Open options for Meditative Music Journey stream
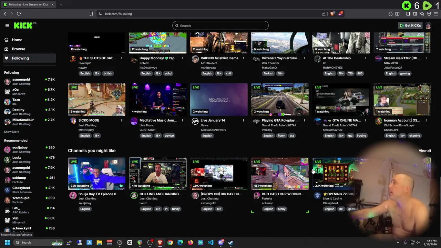Viewport: 441px width, 248px height. 182,120
